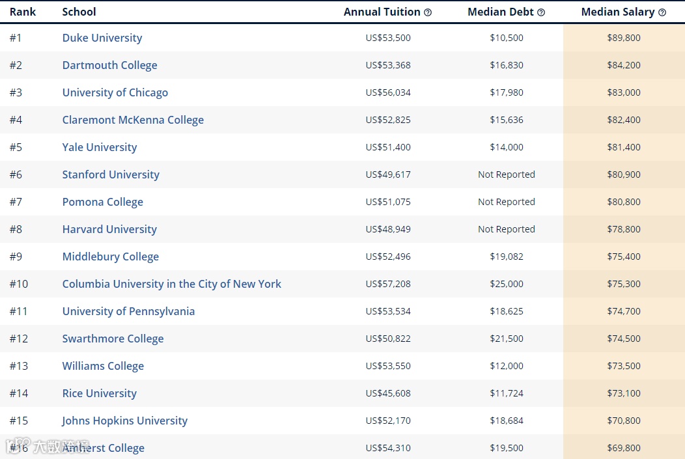Select the tuition value US$57,208
Viewport: 685px width, 459px height.
(x=388, y=285)
